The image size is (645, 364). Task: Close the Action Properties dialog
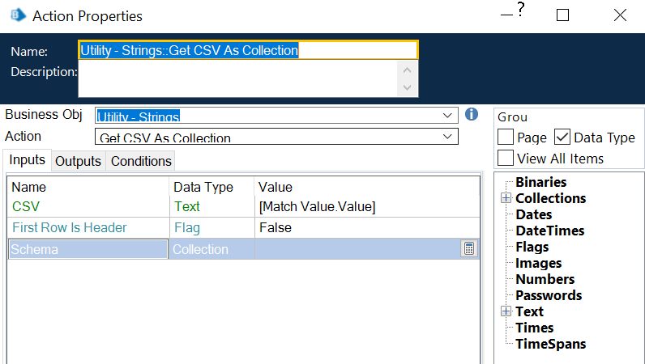tap(620, 15)
